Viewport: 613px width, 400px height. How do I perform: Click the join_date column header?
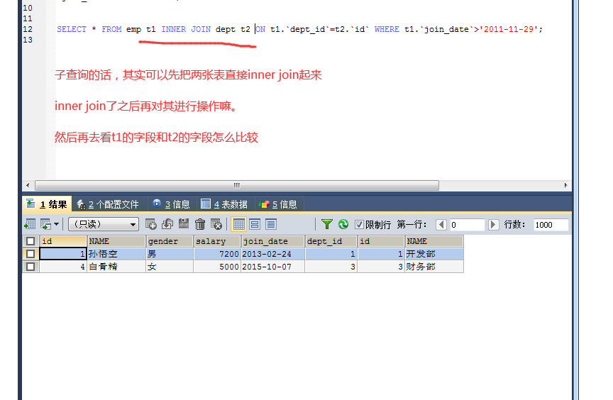(272, 241)
